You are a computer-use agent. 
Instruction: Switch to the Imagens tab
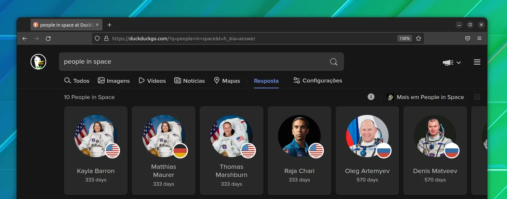pyautogui.click(x=114, y=81)
